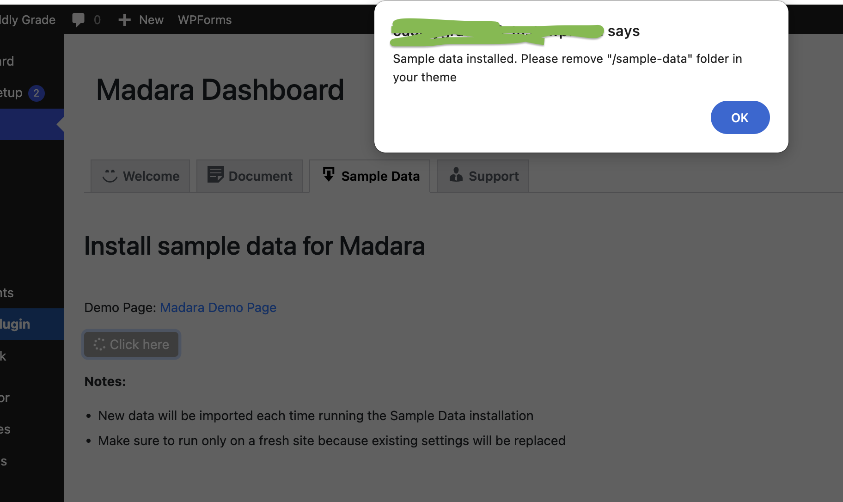Confirm the alert with OK button
The height and width of the screenshot is (502, 843).
click(x=740, y=117)
